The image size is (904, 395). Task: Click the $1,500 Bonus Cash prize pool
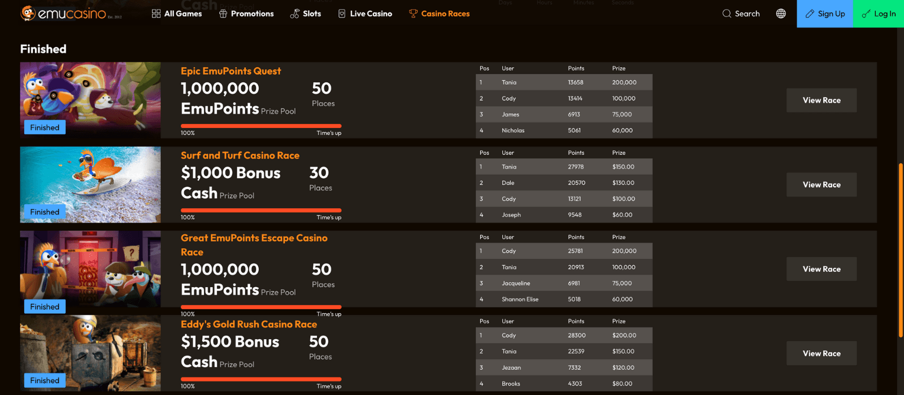click(230, 352)
